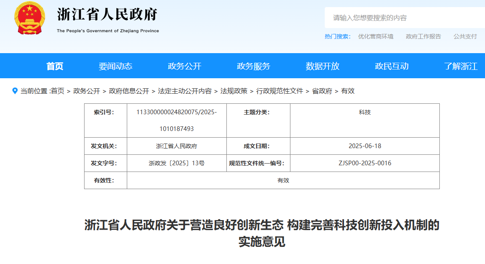
Task: Click breadcrumb link 有效
Action: point(348,91)
